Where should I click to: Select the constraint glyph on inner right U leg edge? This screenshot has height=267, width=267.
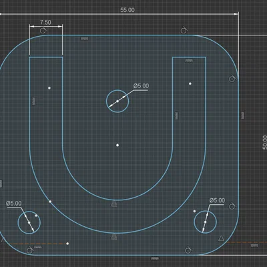(x=177, y=115)
